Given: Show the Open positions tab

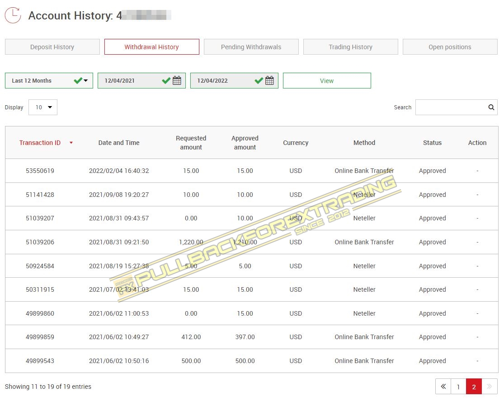Looking at the screenshot, I should [450, 47].
